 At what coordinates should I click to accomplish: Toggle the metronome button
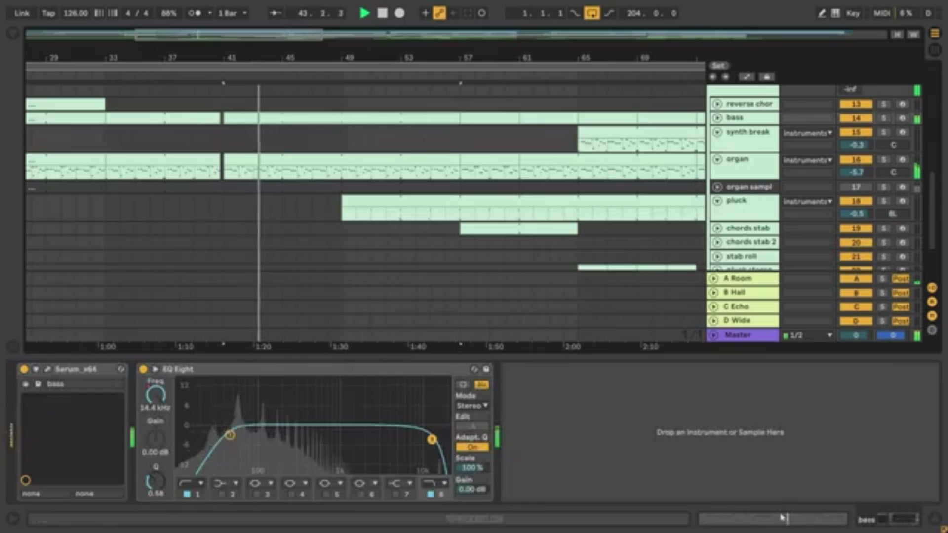195,13
